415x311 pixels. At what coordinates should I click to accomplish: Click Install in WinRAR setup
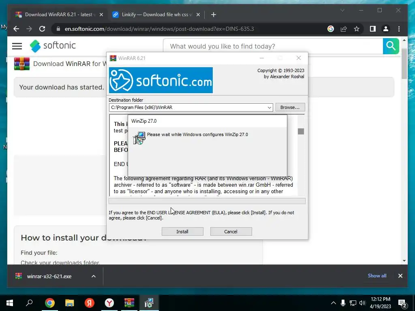(x=182, y=231)
